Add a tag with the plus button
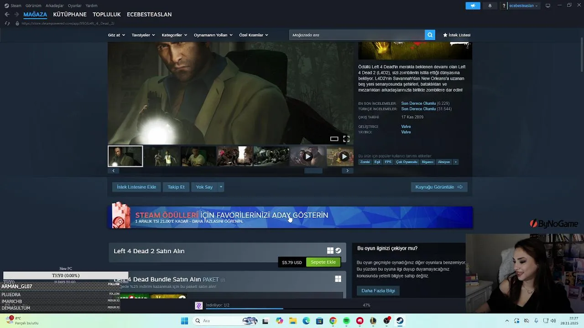Image resolution: width=584 pixels, height=328 pixels. tap(455, 162)
